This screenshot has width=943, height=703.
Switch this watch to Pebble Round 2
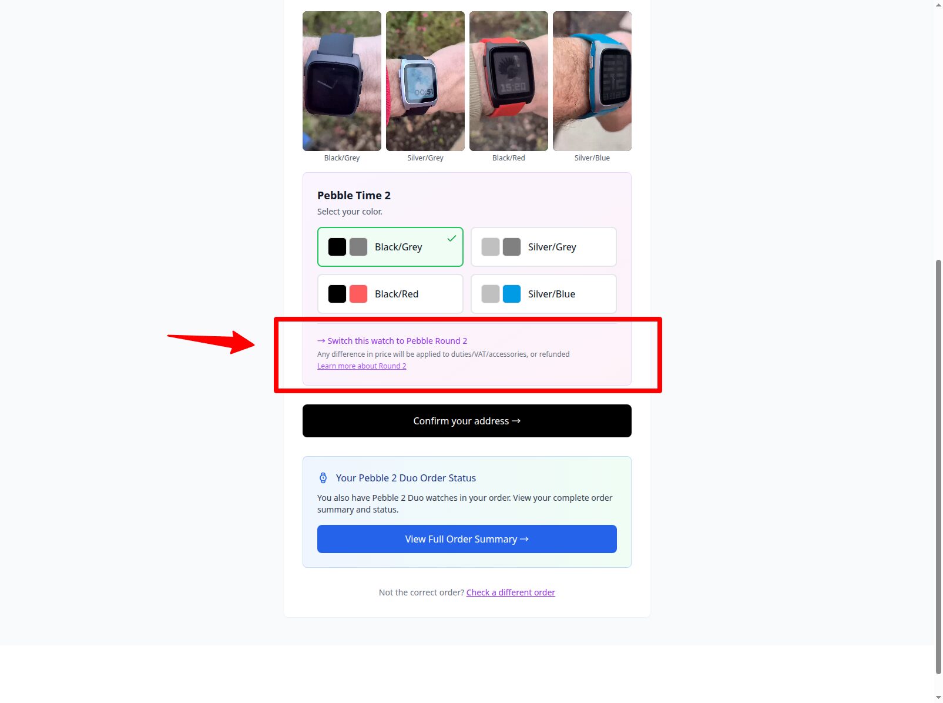tap(392, 341)
